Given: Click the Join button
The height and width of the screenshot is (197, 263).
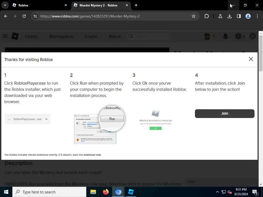Looking at the screenshot, I should coord(224,114).
